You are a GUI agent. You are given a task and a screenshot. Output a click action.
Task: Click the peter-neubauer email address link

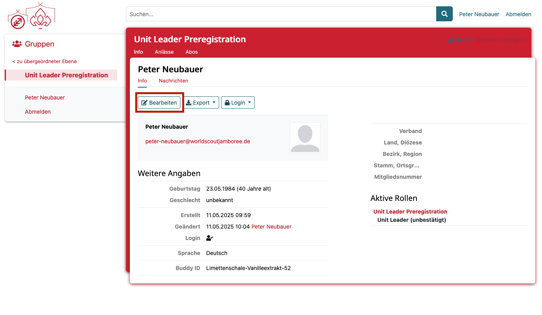click(x=197, y=141)
